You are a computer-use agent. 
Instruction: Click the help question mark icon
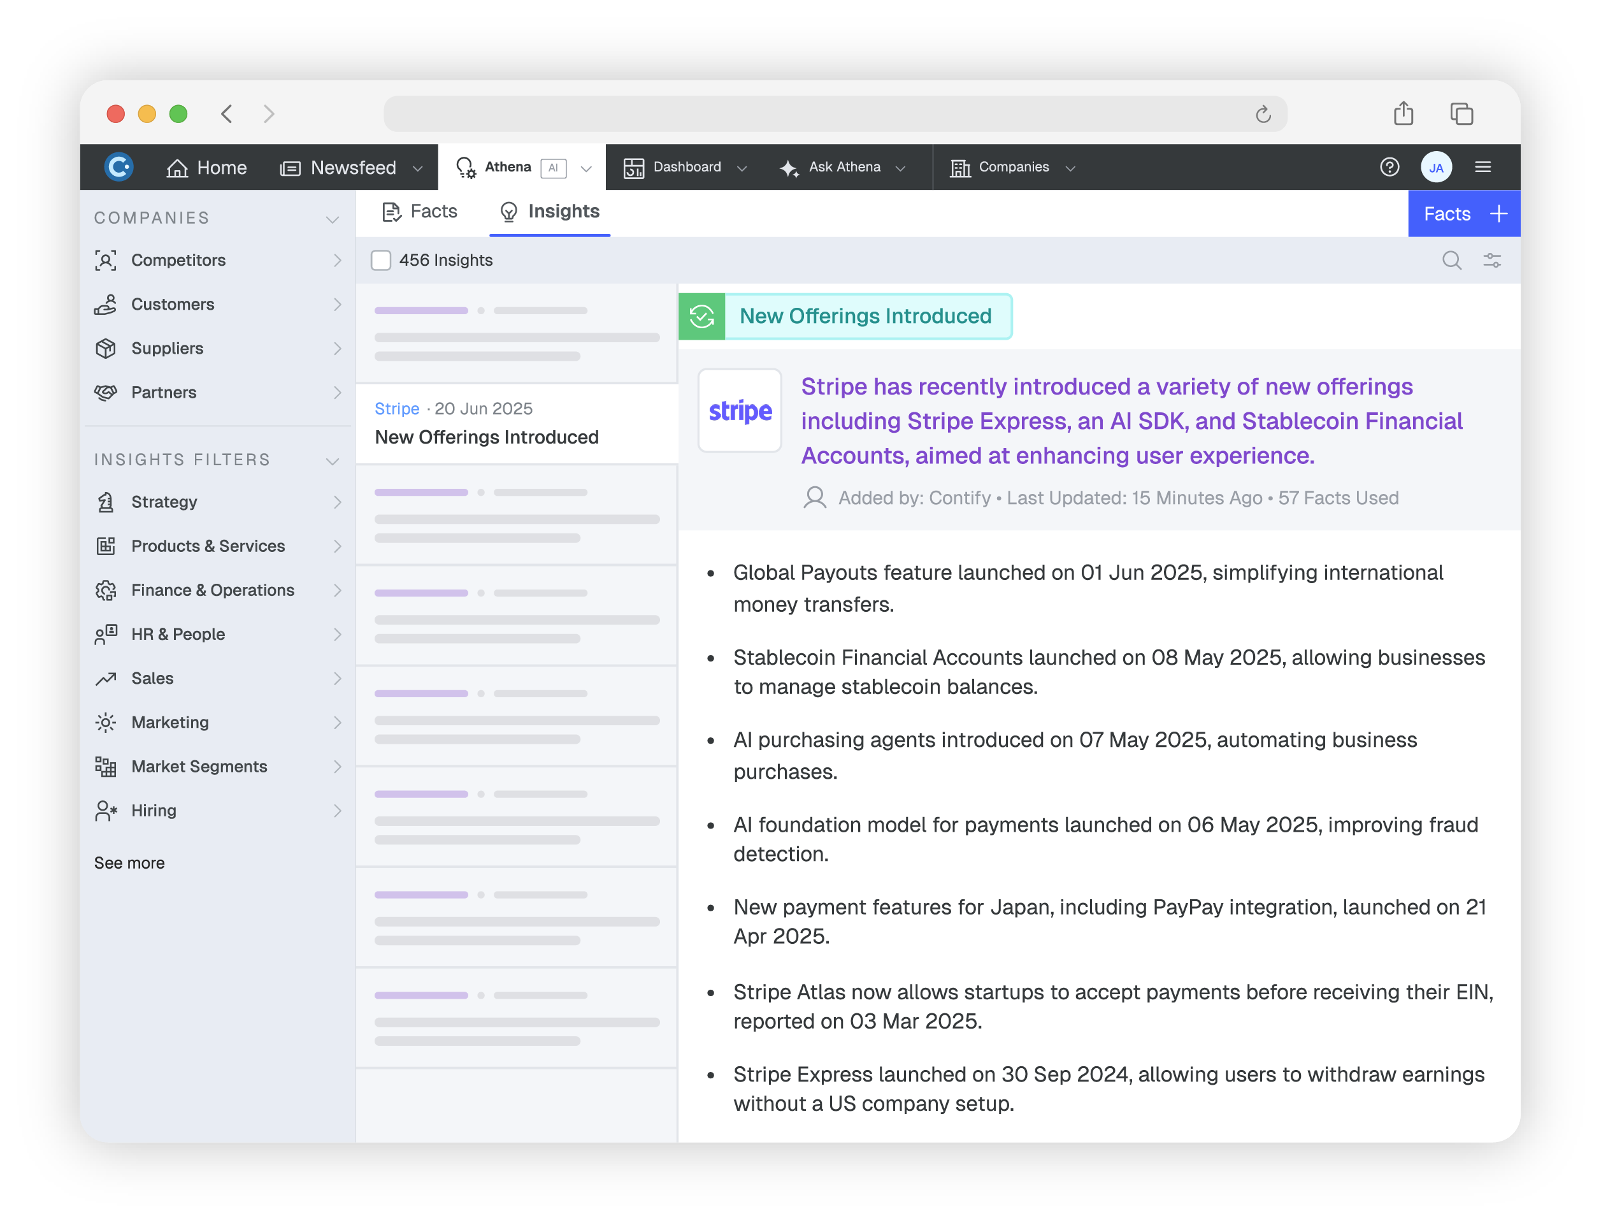(x=1389, y=168)
